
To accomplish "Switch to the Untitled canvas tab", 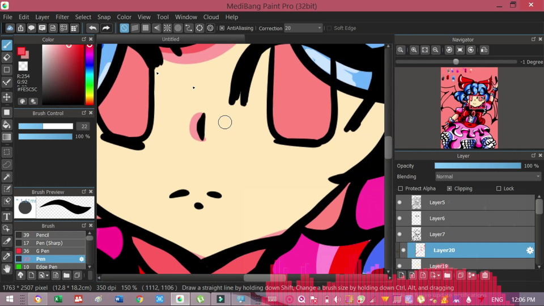I will point(171,39).
